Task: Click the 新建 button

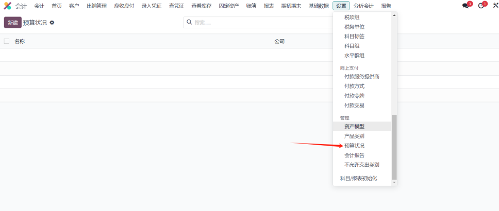Action: [13, 23]
